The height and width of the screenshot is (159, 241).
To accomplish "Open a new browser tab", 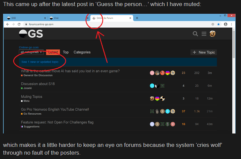I will coord(137,18).
